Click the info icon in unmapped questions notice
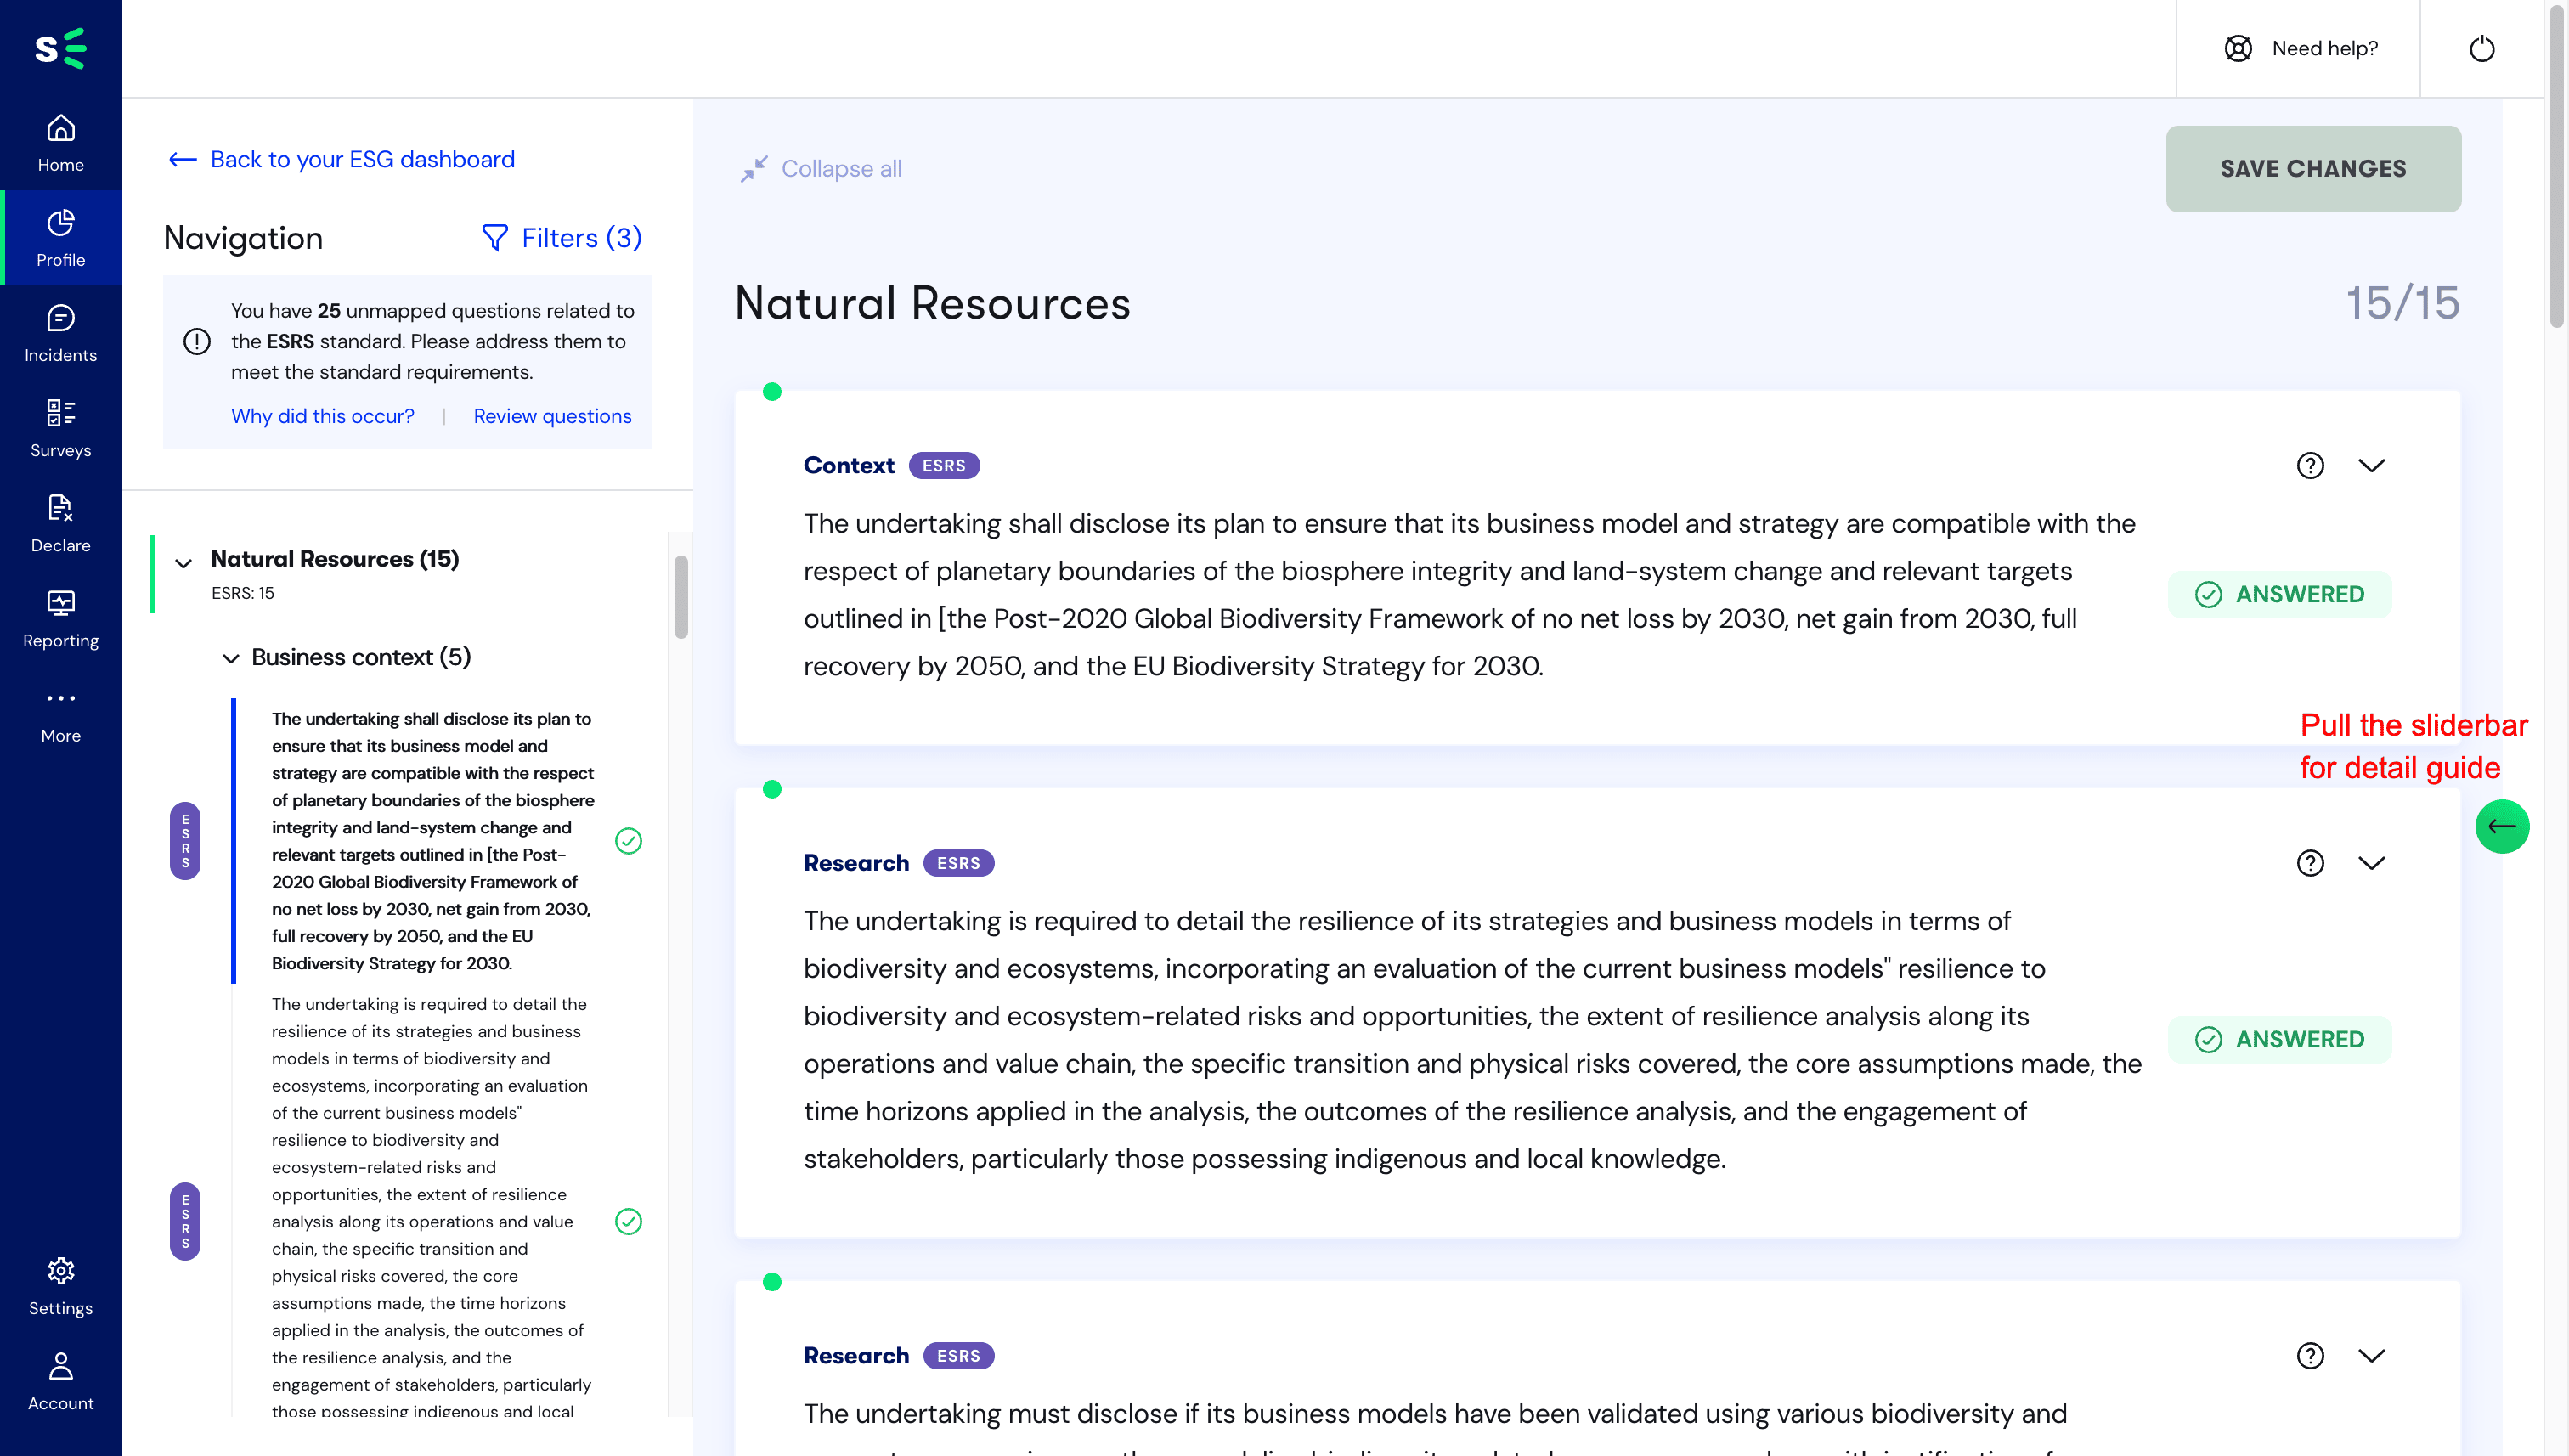The height and width of the screenshot is (1456, 2569). coord(197,341)
